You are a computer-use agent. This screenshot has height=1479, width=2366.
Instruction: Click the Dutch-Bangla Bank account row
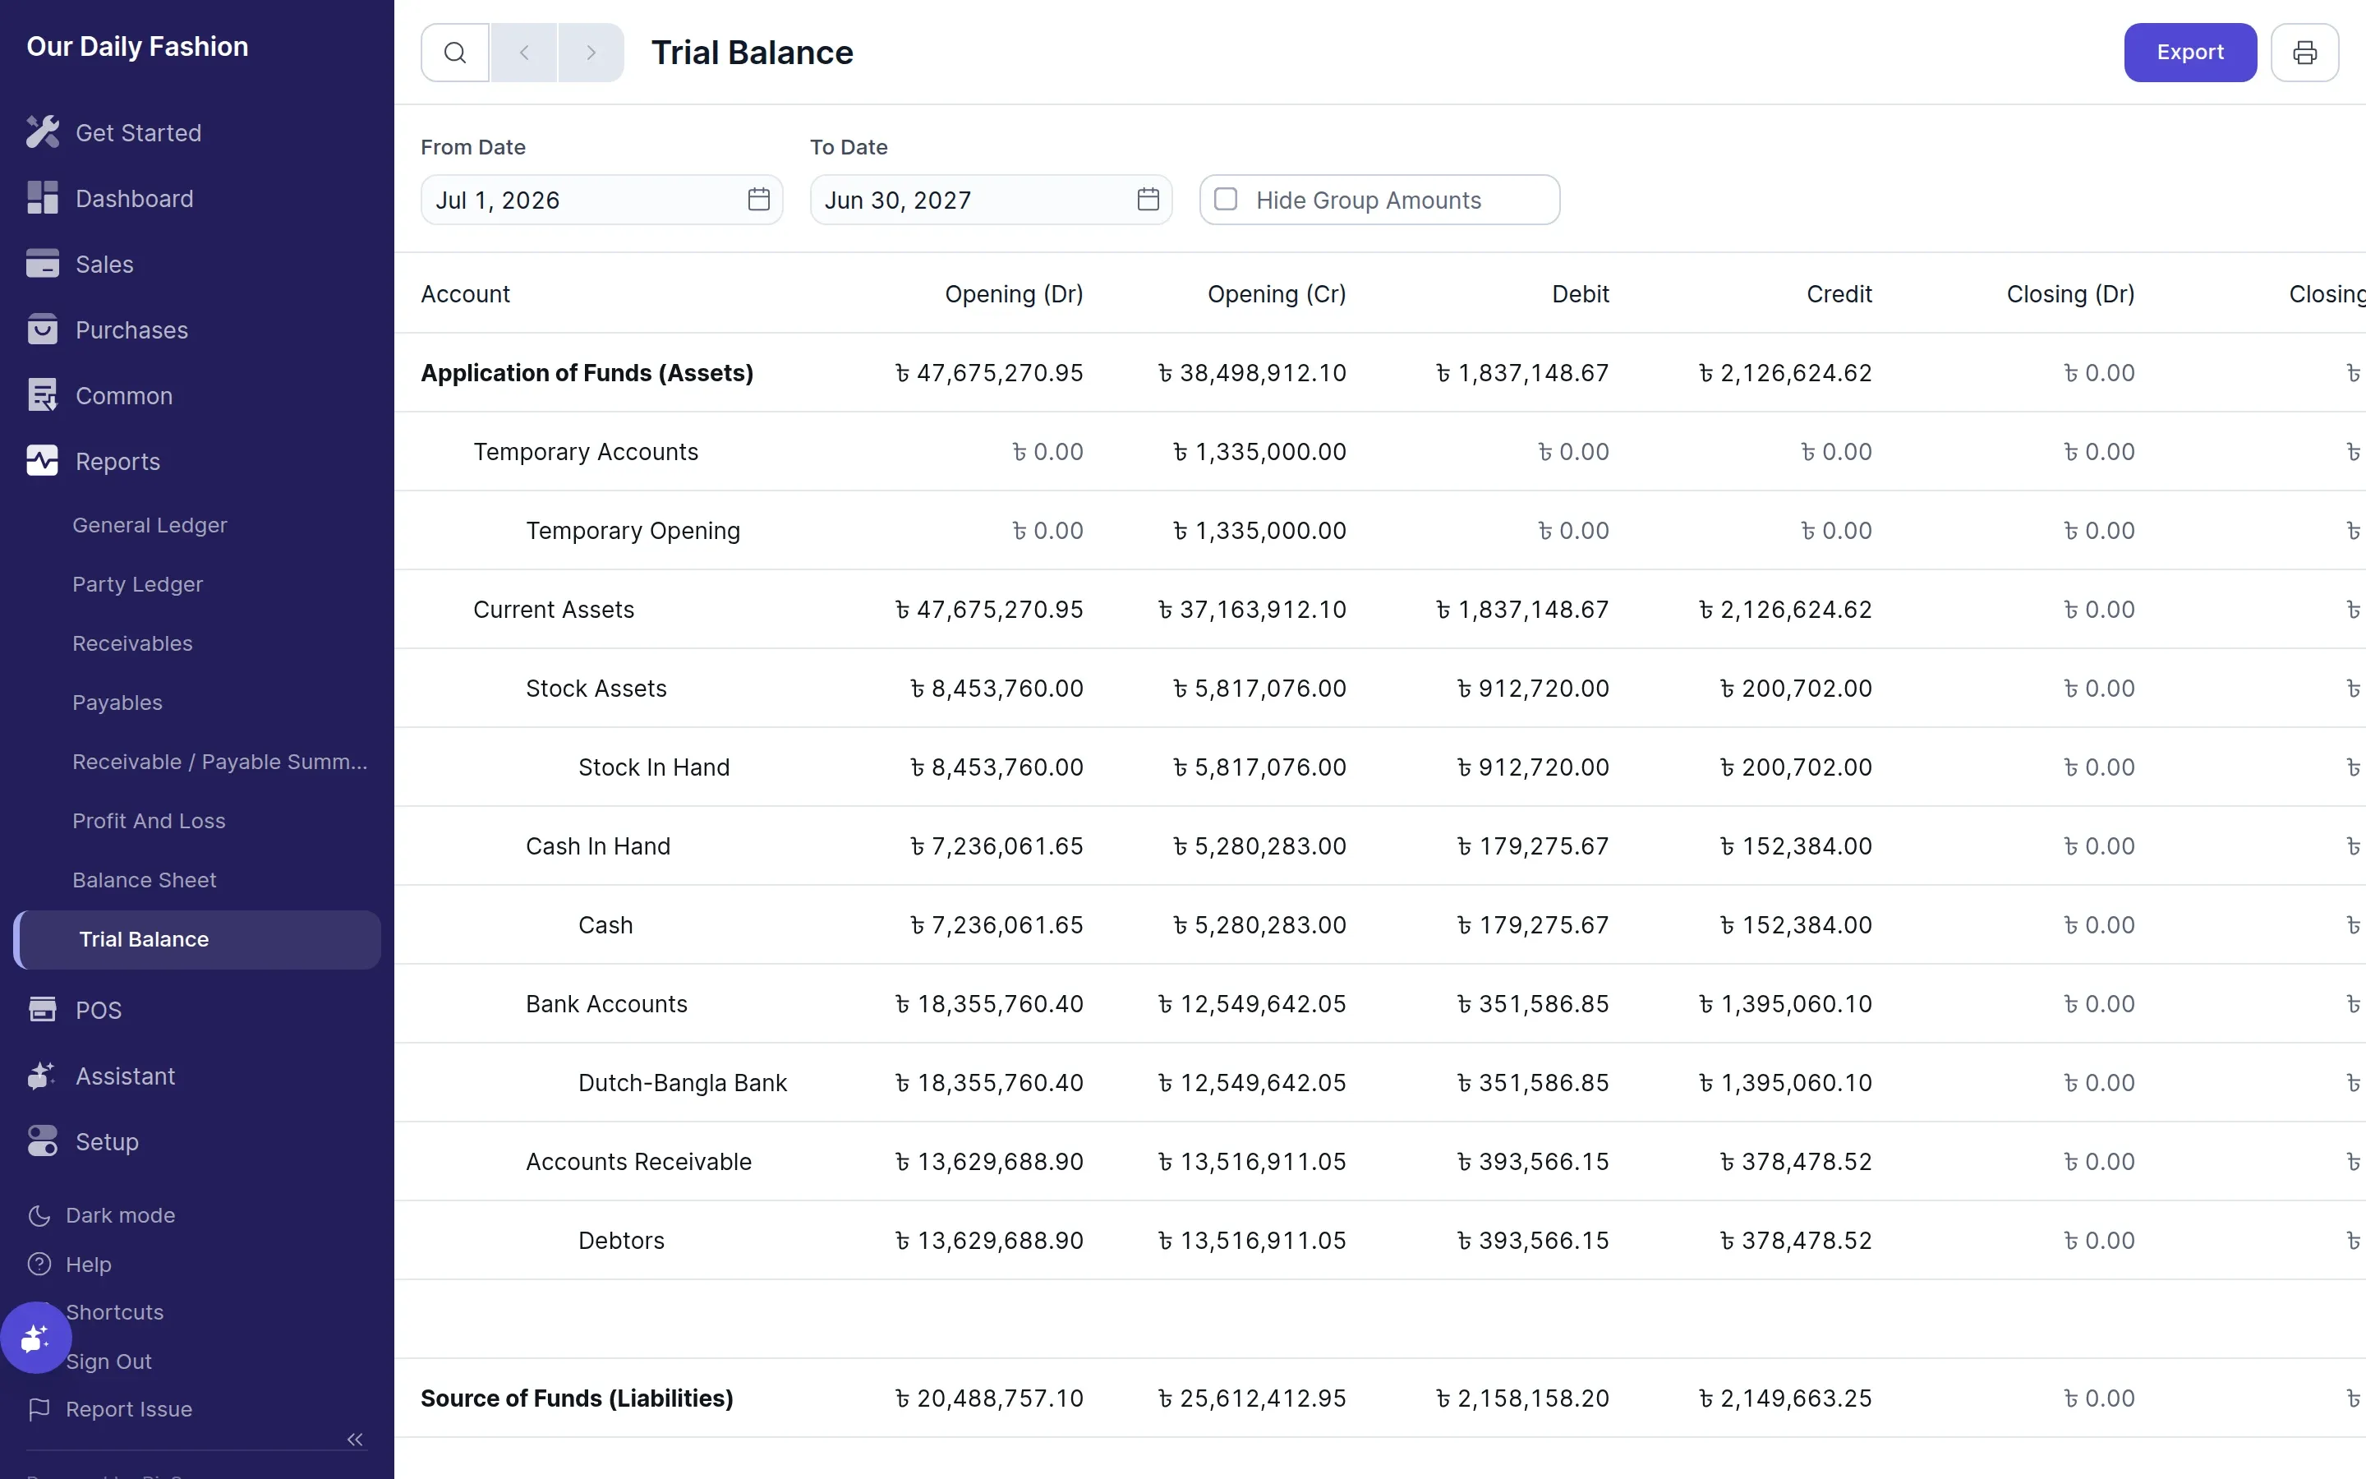pos(1379,1083)
